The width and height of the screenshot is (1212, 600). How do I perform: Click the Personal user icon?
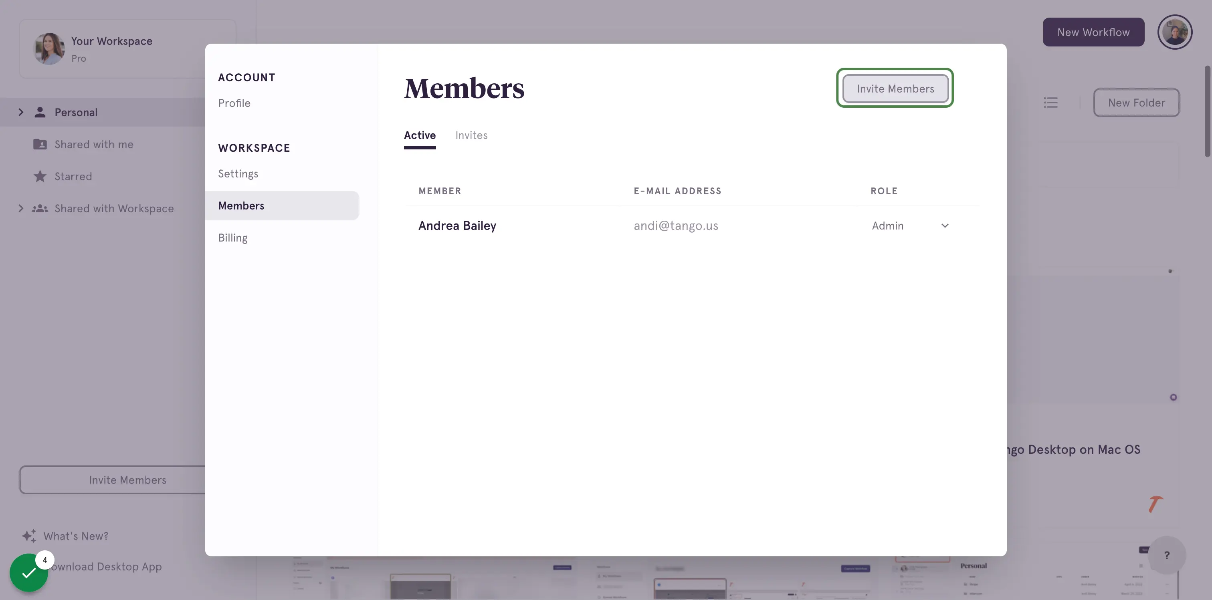point(40,112)
